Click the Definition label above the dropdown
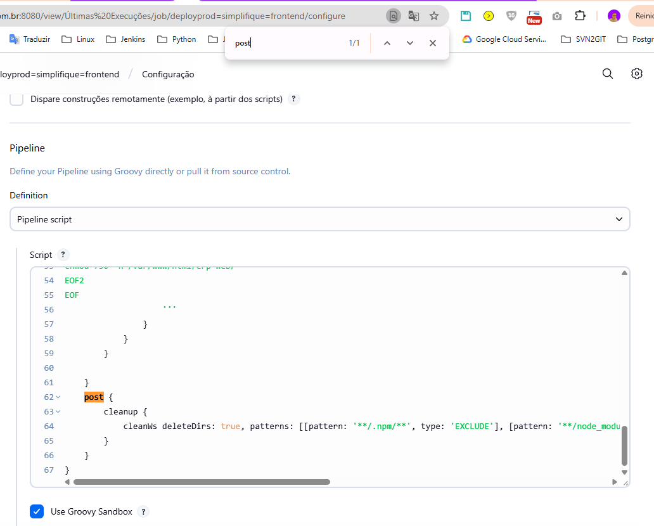 click(29, 195)
